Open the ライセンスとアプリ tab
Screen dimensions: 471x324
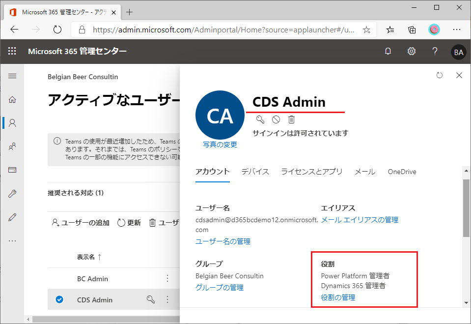312,172
